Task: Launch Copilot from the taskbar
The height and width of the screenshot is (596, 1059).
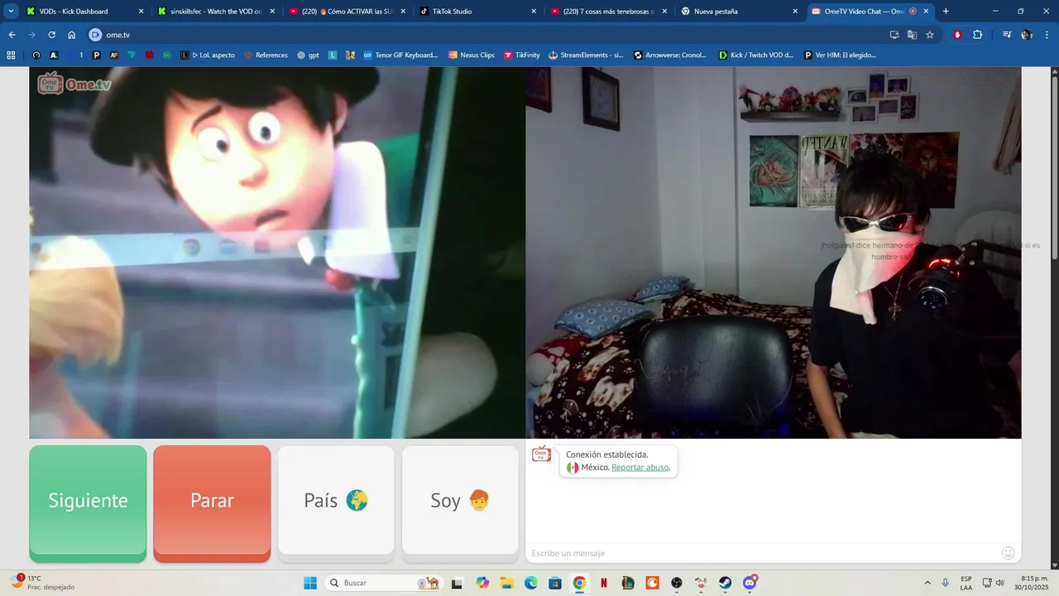Action: tap(483, 583)
